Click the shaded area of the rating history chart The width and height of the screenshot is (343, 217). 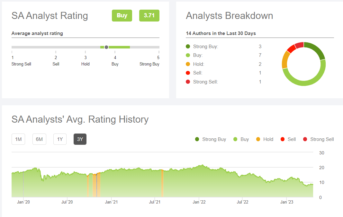(161, 183)
